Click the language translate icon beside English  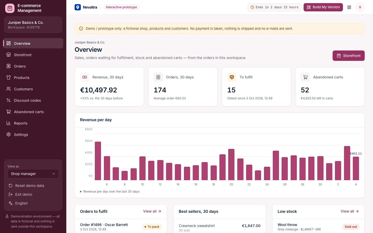tap(11, 203)
